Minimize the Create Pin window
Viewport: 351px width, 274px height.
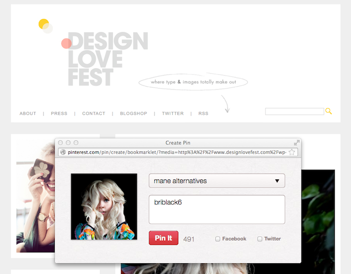68,143
